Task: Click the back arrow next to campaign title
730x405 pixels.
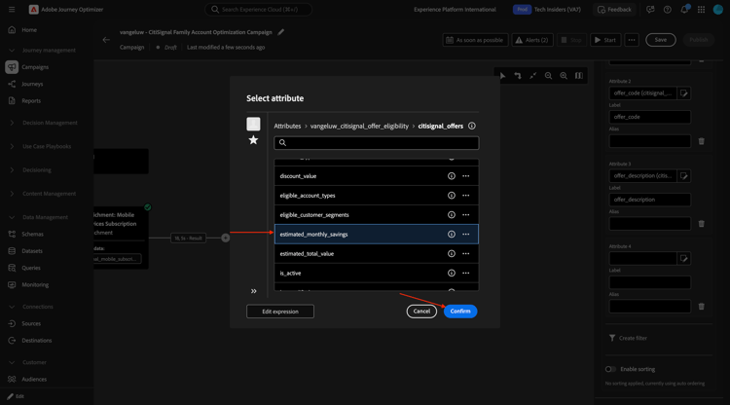Action: point(106,40)
